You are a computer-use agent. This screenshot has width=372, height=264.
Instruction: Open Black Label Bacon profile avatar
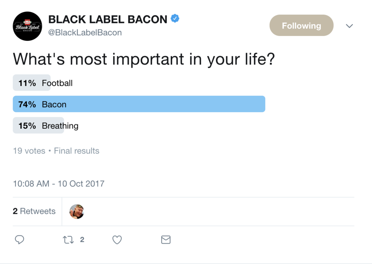(x=27, y=26)
